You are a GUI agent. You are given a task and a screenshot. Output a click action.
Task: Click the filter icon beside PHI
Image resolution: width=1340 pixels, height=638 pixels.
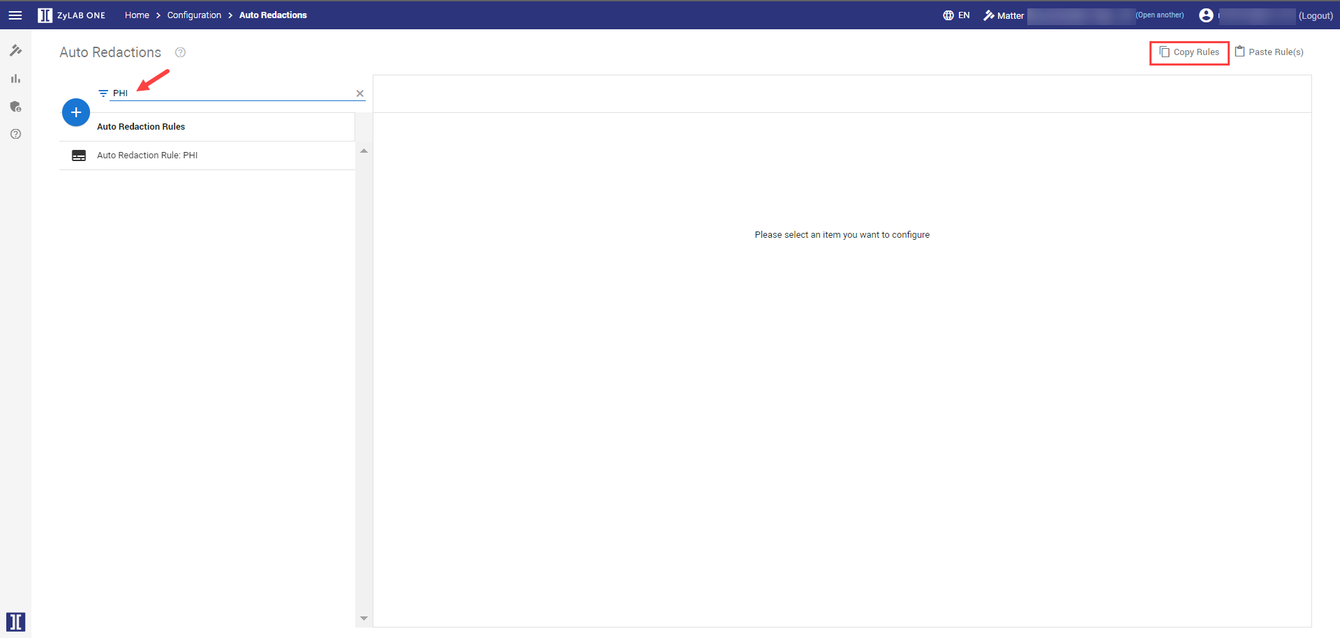pos(103,93)
